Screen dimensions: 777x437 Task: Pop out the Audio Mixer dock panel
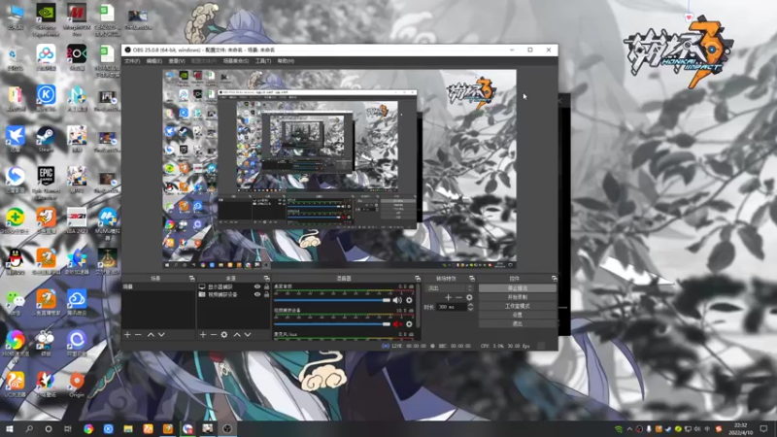[418, 279]
